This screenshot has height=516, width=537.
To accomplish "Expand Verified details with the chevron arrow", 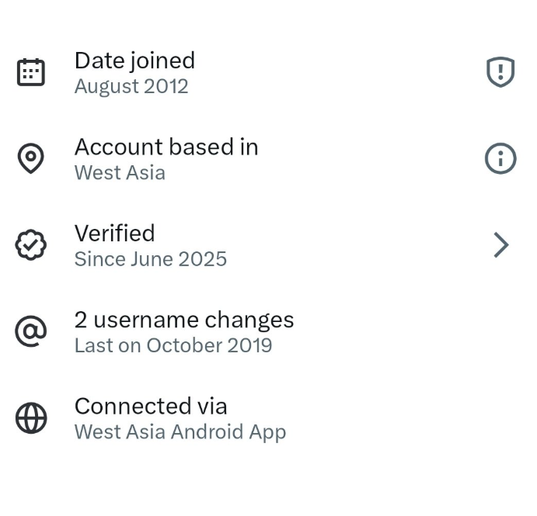I will 501,245.
